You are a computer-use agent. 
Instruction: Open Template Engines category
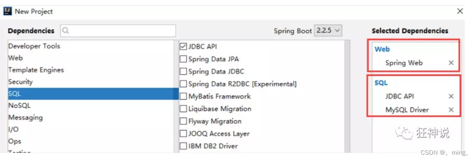tap(91, 70)
